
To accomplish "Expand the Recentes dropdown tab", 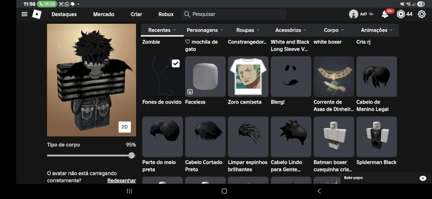I will (162, 30).
